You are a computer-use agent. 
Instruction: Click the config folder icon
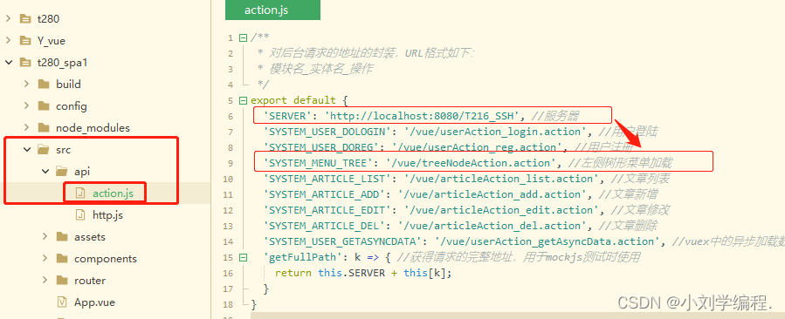[44, 106]
